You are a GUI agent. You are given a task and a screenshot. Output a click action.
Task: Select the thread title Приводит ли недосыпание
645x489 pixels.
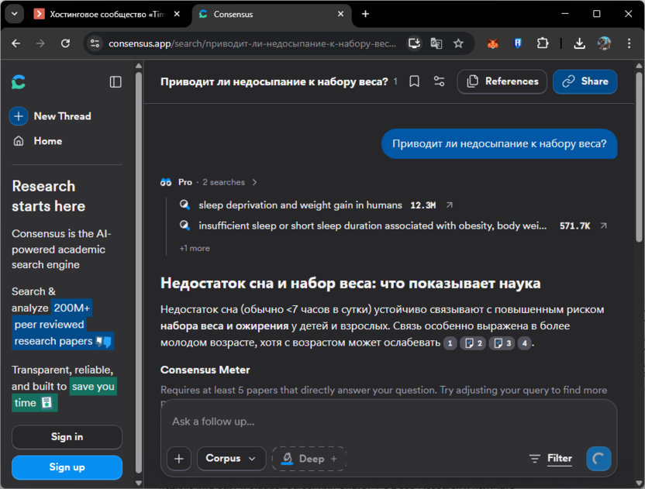[x=274, y=81]
